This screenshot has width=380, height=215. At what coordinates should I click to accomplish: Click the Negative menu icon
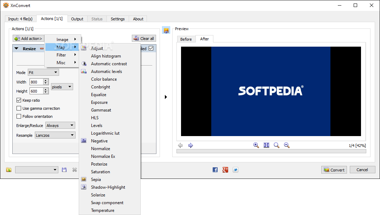(84, 141)
